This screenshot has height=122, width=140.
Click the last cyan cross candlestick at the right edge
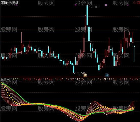coord(134,54)
